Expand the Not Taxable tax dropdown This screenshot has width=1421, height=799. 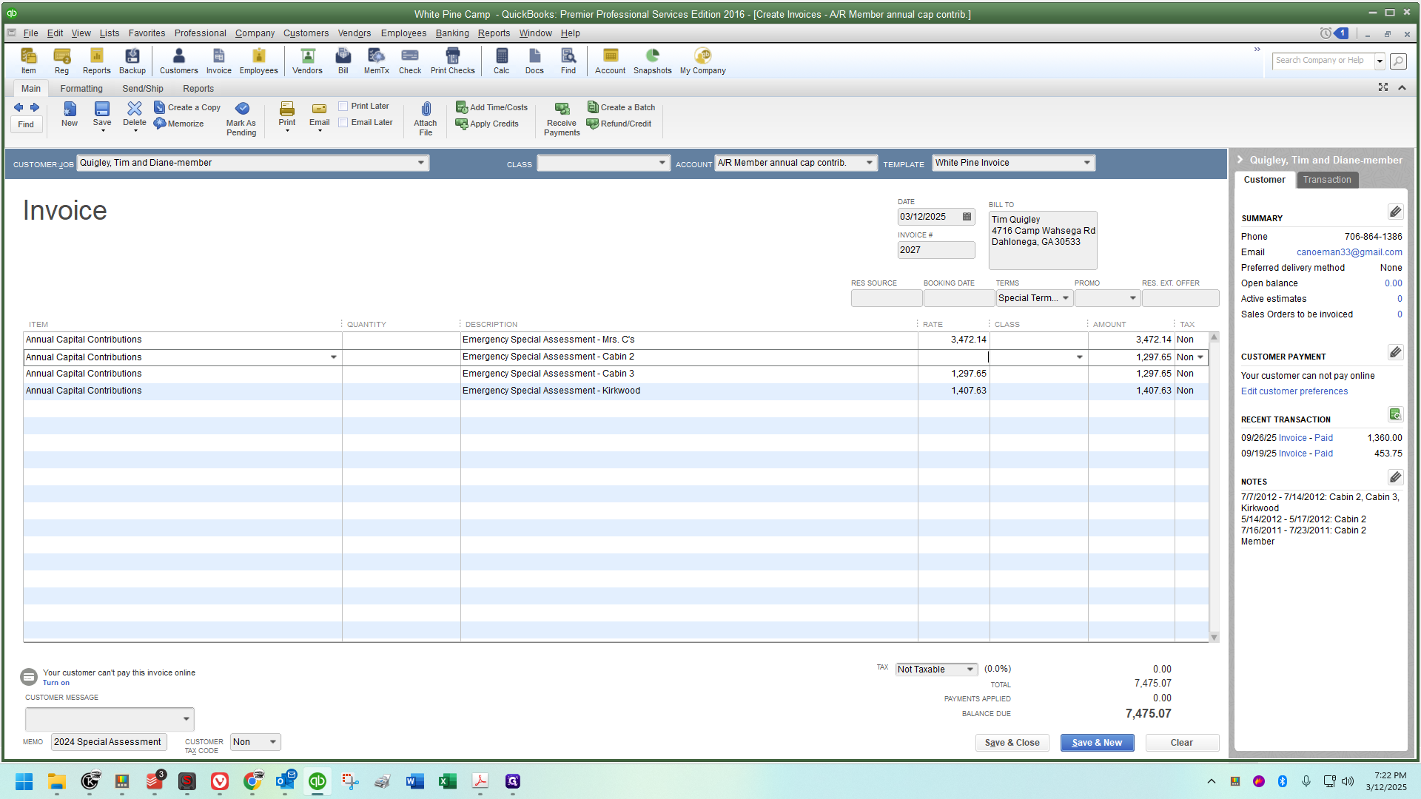[x=970, y=670]
